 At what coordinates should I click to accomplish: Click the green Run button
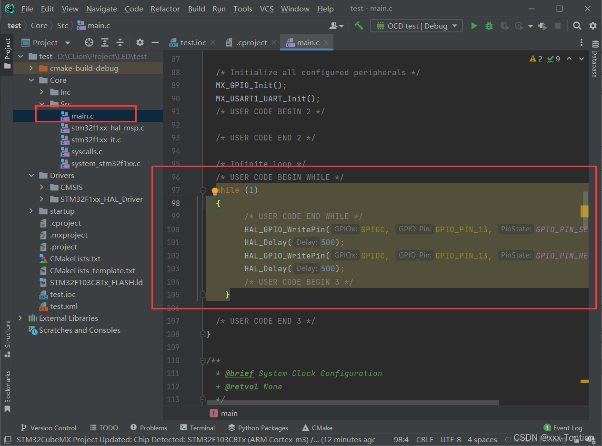tap(473, 26)
